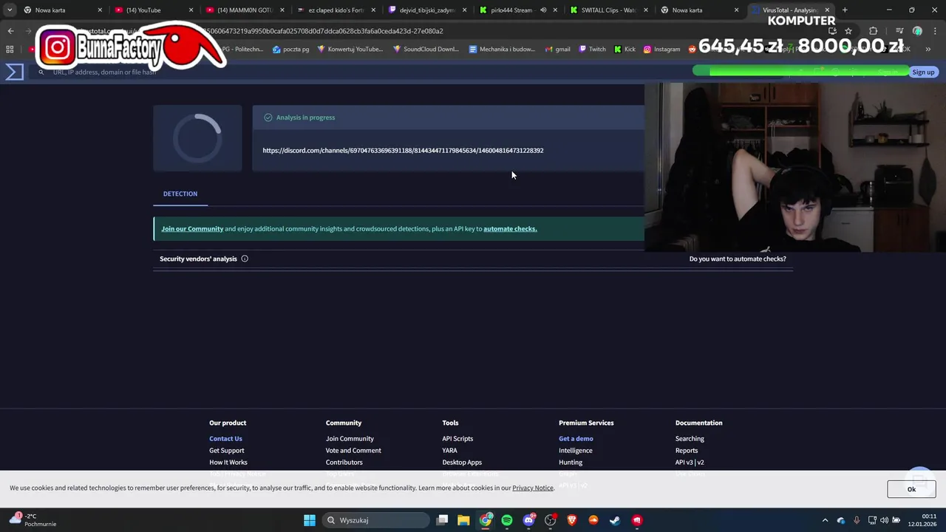
Task: Open the Hunting footer link
Action: [x=571, y=463]
